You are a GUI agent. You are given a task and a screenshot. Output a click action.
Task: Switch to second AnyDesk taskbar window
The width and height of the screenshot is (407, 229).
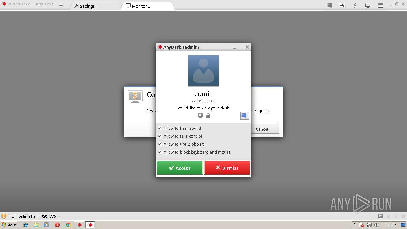[90, 225]
